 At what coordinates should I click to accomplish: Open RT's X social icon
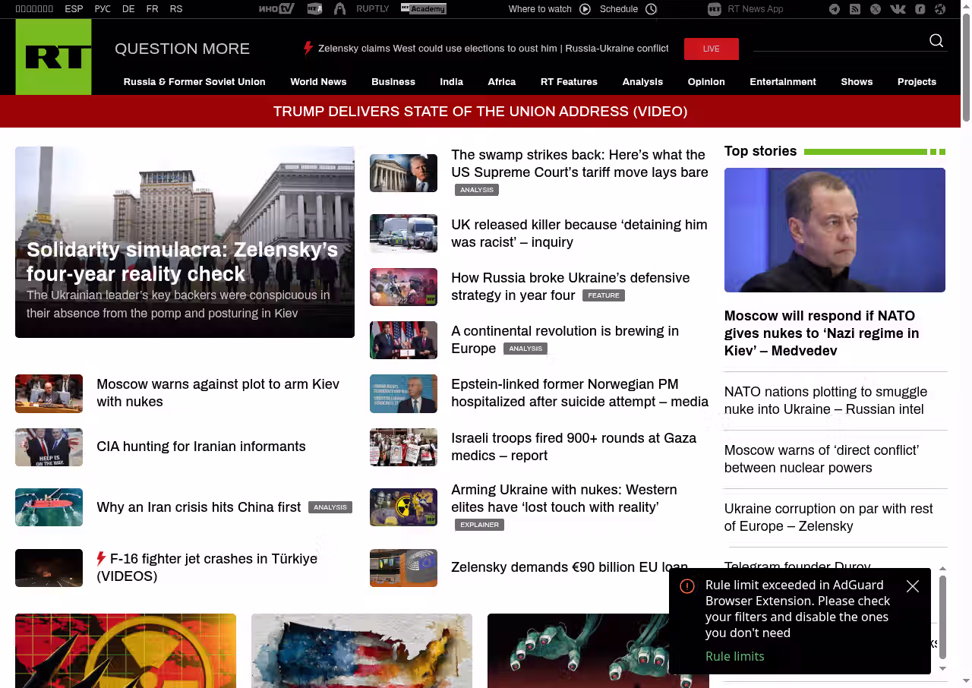(x=876, y=9)
